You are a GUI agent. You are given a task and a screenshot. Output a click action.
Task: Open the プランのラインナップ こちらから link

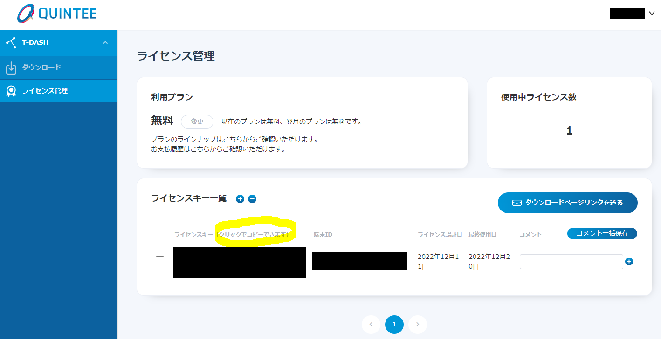coord(239,139)
